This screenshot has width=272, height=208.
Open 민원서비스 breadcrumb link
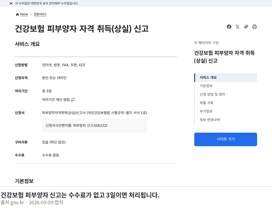pos(40,14)
